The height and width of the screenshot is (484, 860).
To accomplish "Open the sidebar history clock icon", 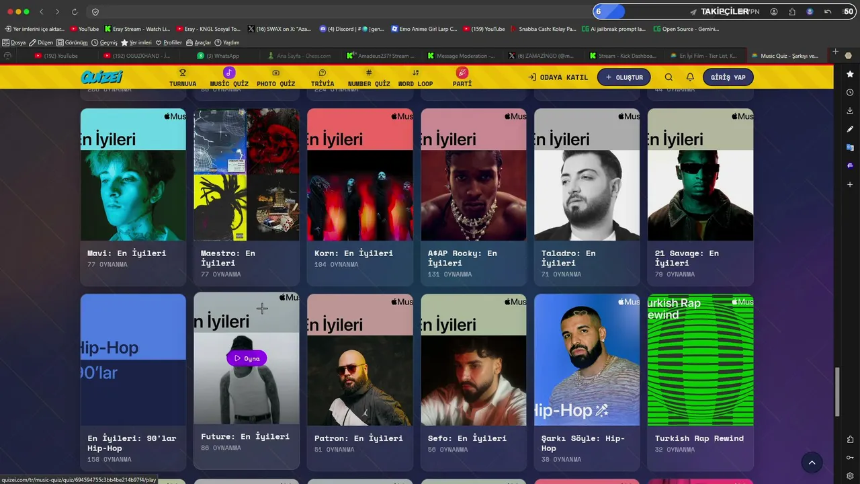I will pyautogui.click(x=850, y=92).
